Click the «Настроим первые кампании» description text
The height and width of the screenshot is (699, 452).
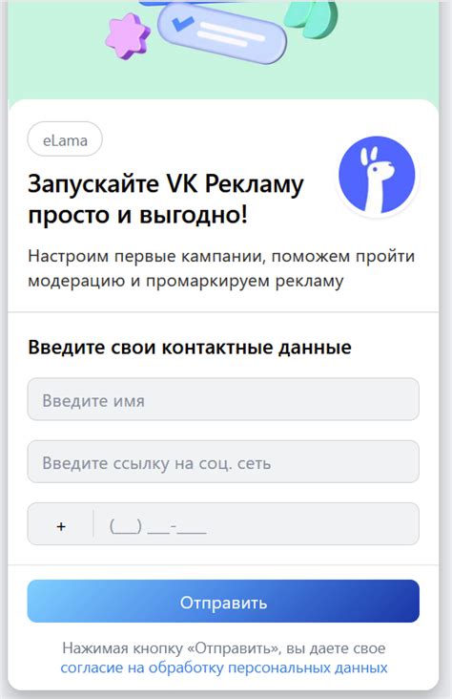click(x=221, y=268)
